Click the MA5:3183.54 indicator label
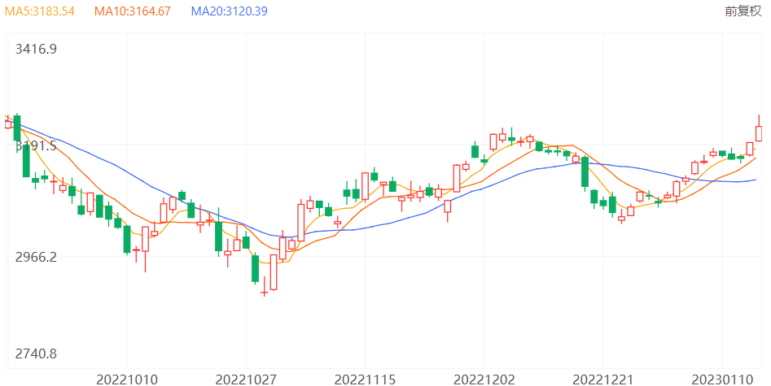 40,11
